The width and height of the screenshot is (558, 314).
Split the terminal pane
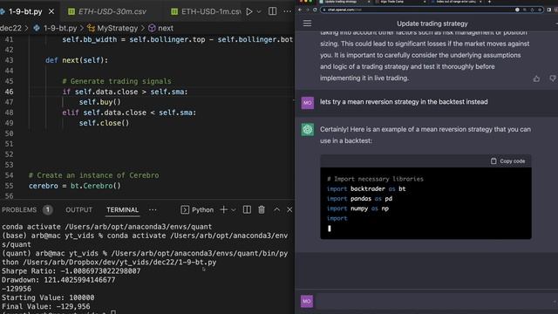tap(247, 209)
